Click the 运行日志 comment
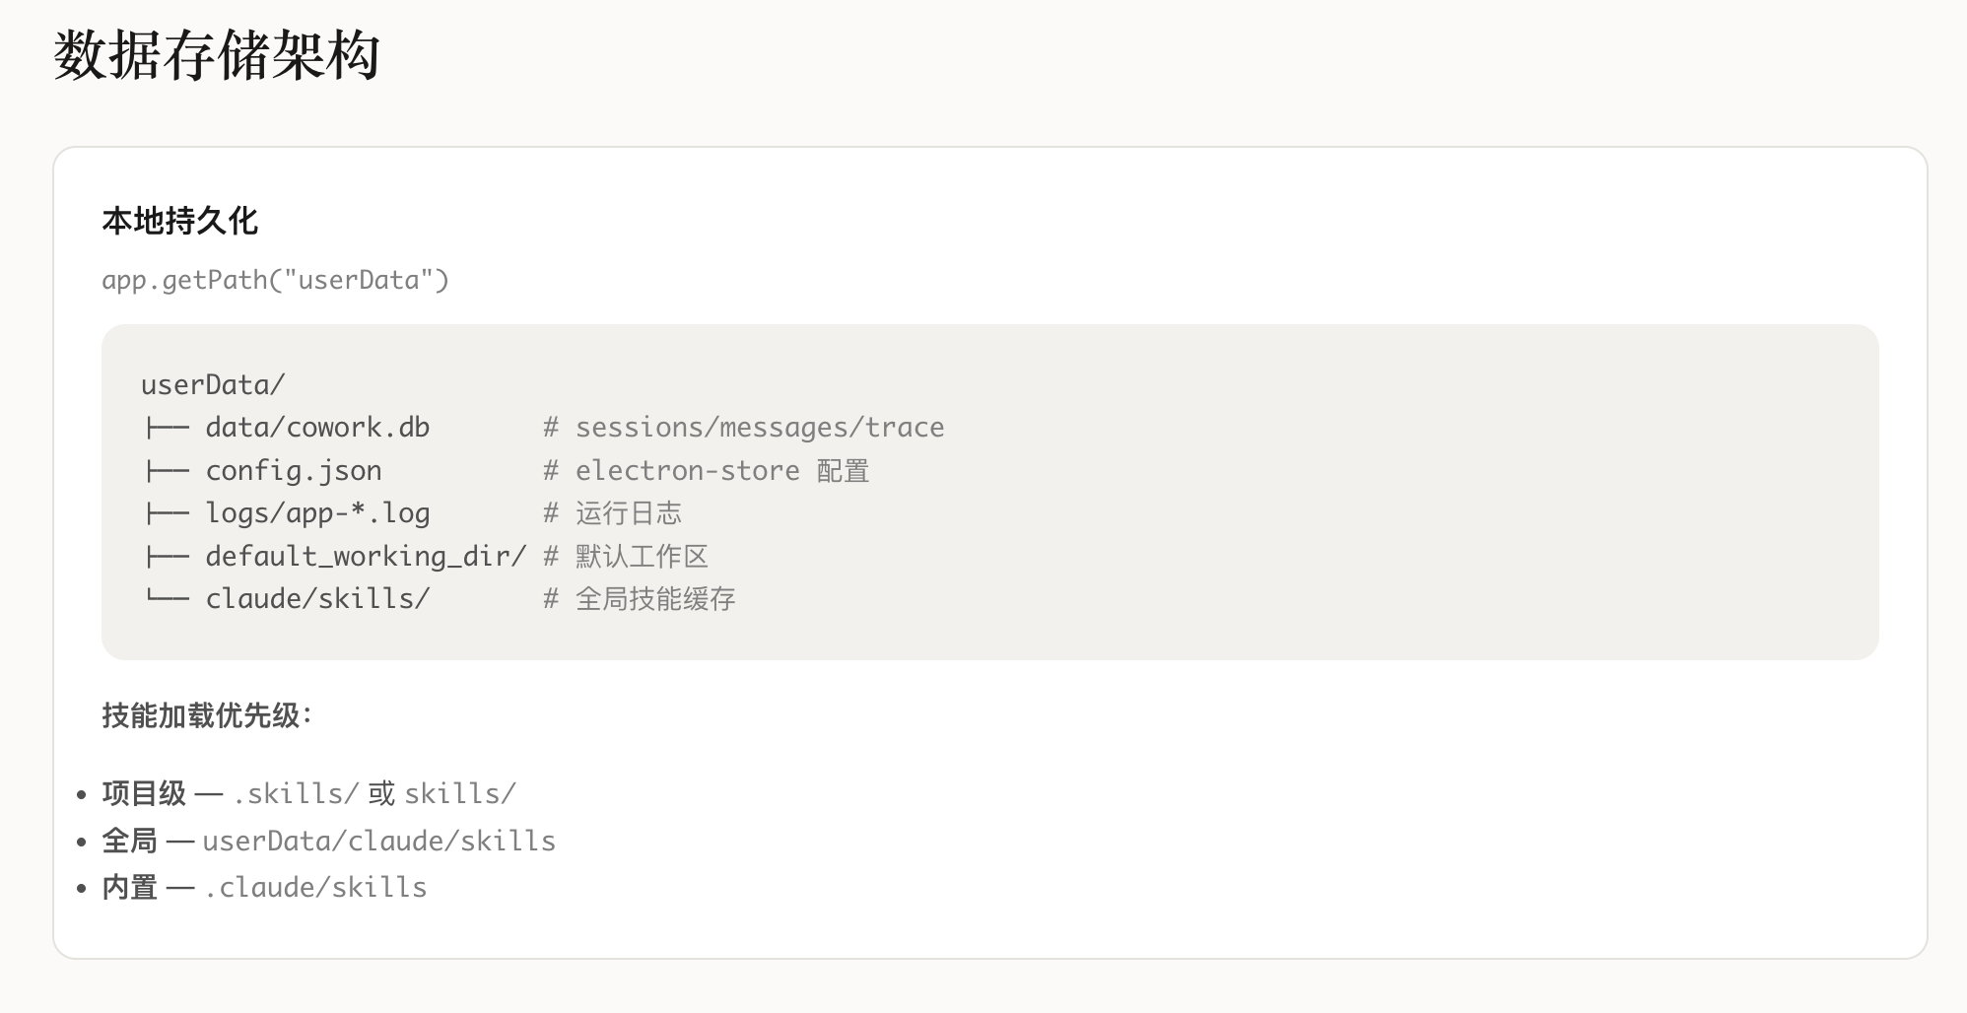Screen dimensions: 1967x1013 pyautogui.click(x=628, y=513)
